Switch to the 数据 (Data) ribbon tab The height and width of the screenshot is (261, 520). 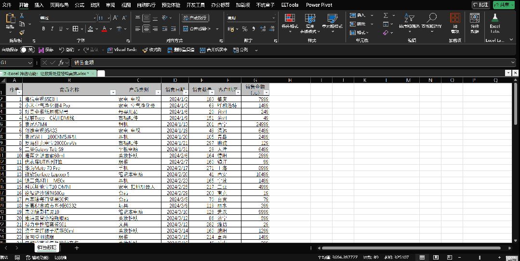[x=95, y=5]
